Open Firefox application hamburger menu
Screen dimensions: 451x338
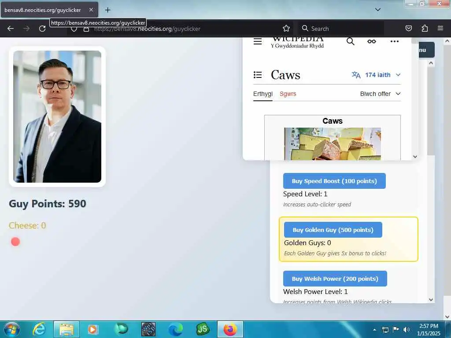pyautogui.click(x=440, y=28)
